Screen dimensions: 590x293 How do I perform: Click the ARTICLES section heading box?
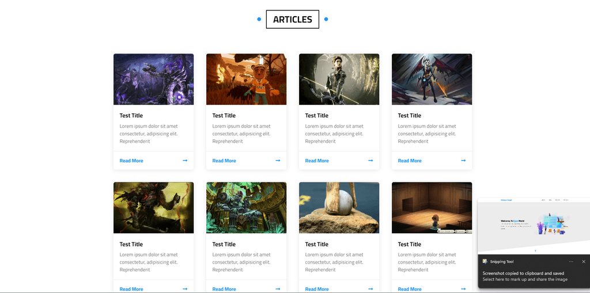point(292,19)
